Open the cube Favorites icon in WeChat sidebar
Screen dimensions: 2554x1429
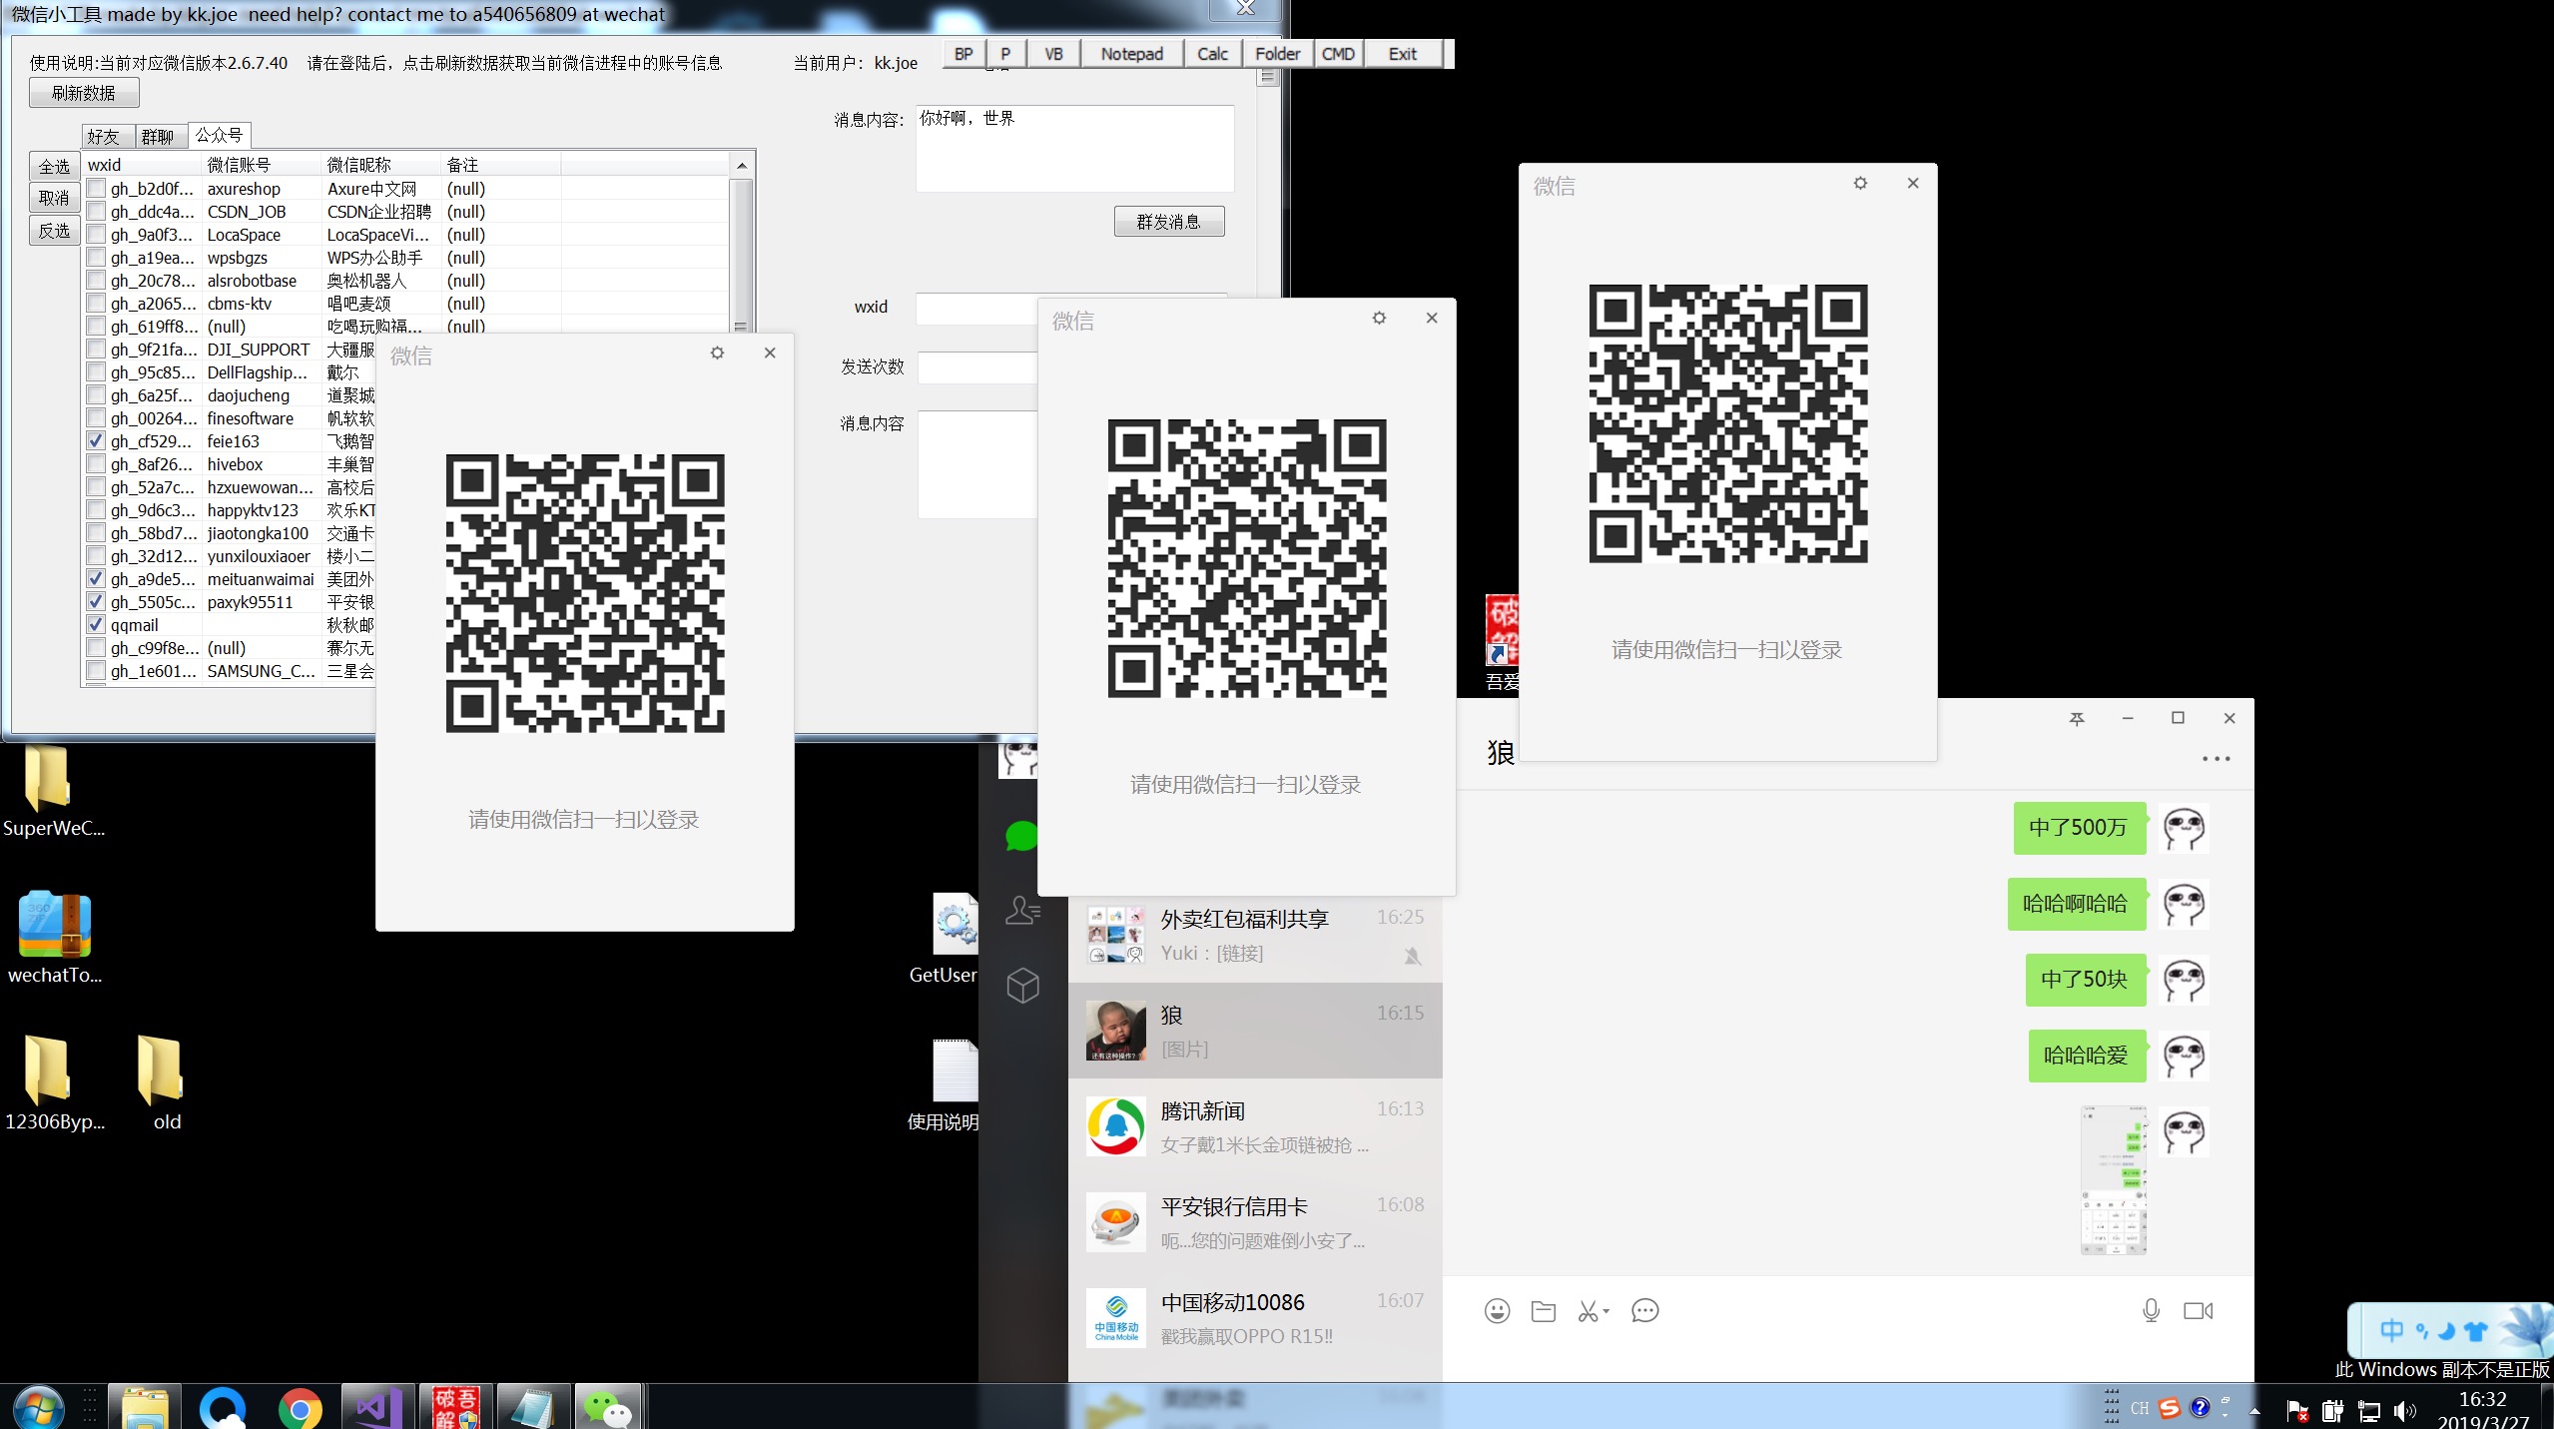1022,986
